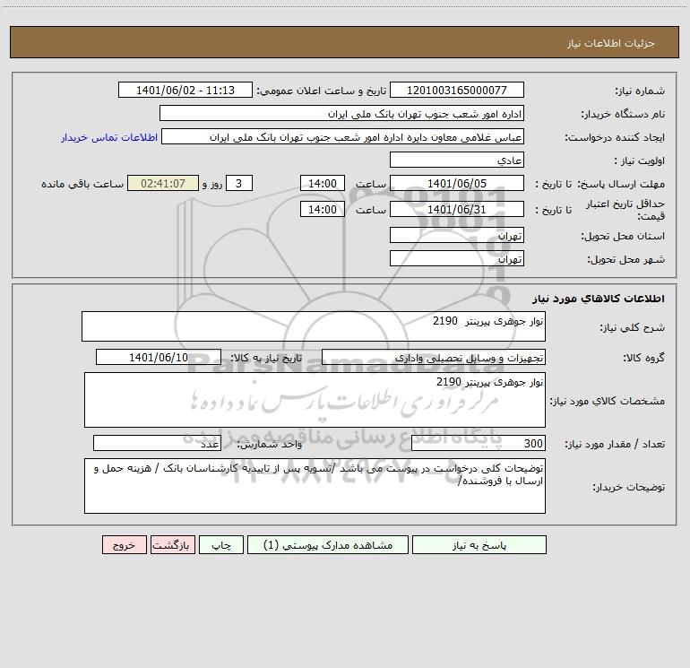Click the اطلاعات کالاهای مورد نیاز section heading
This screenshot has width=690, height=668.
point(599,299)
